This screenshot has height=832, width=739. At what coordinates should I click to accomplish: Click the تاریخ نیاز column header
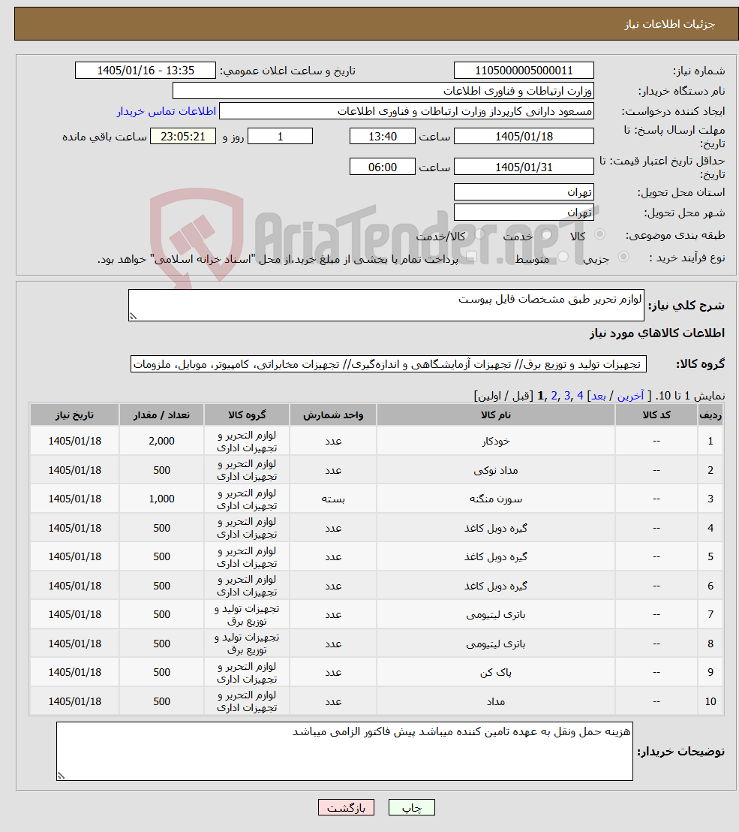pyautogui.click(x=75, y=415)
